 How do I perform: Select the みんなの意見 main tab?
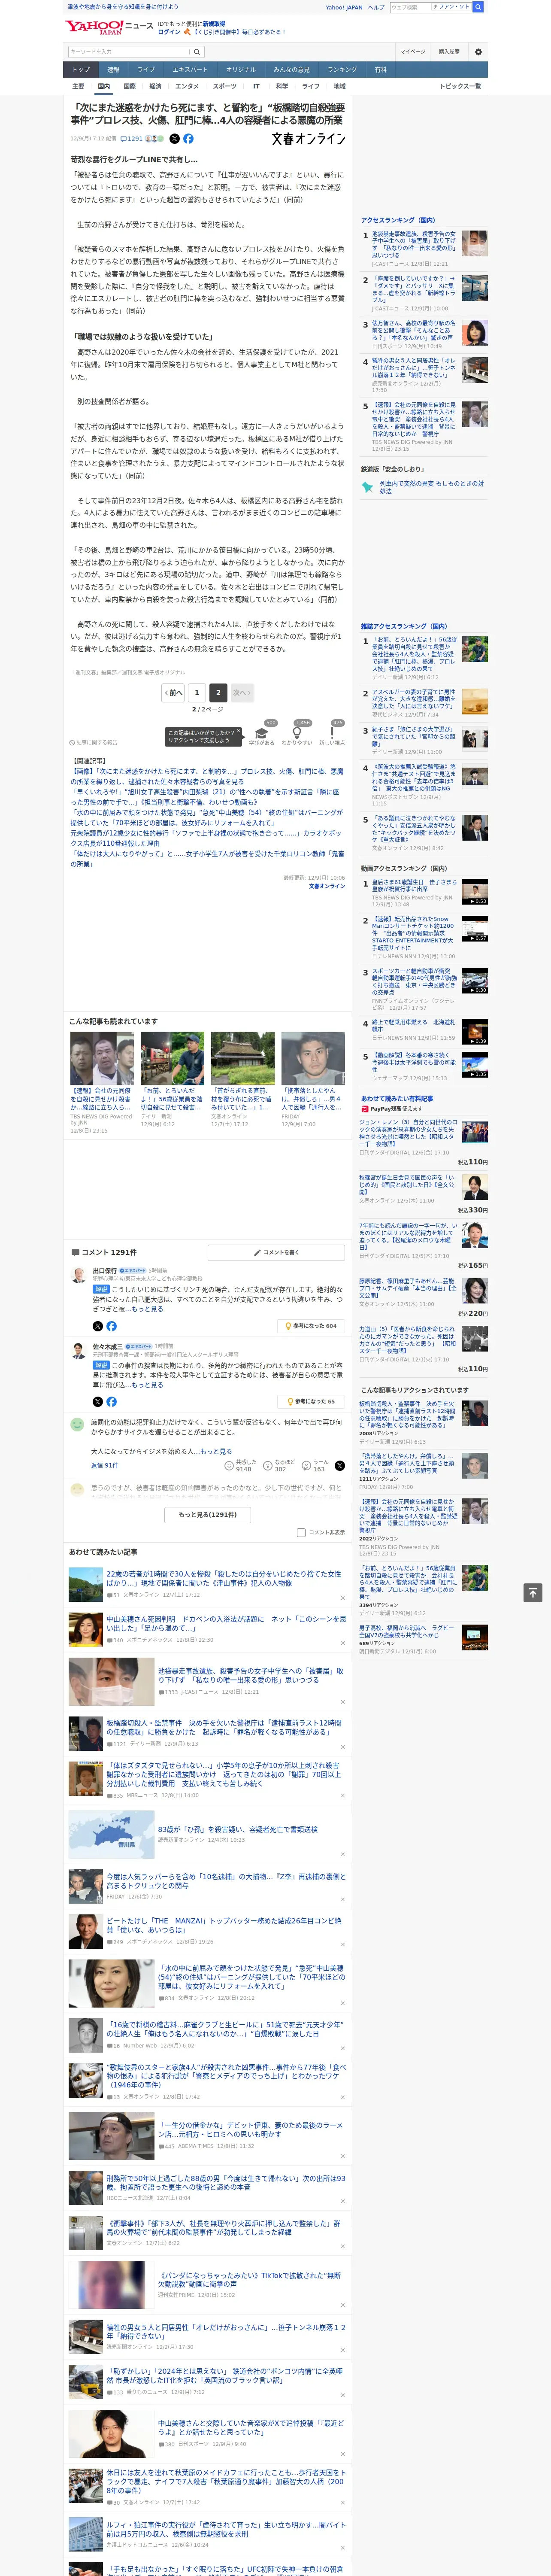point(291,70)
